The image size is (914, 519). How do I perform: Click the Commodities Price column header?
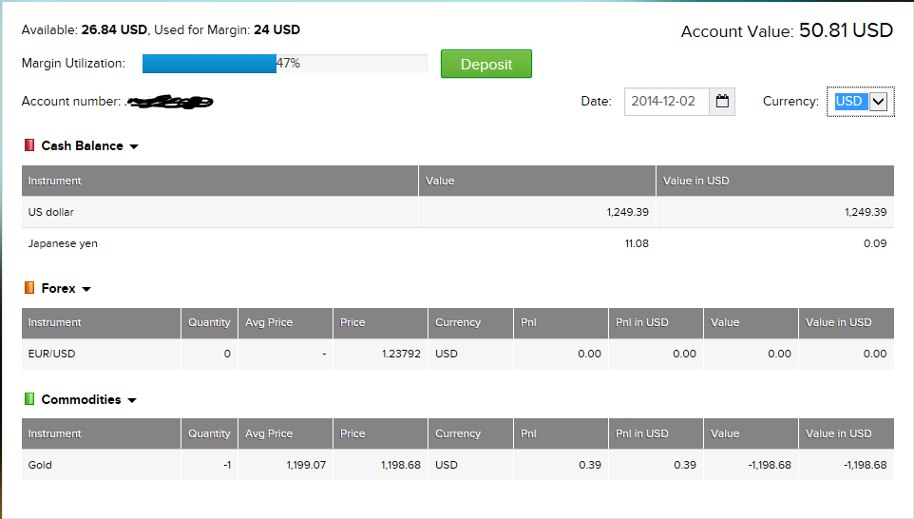352,433
